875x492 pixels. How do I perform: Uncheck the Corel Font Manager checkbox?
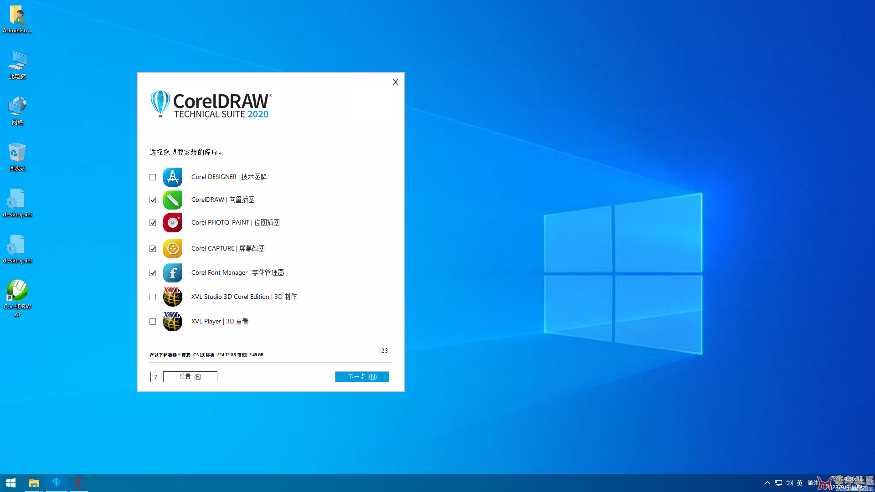point(153,273)
